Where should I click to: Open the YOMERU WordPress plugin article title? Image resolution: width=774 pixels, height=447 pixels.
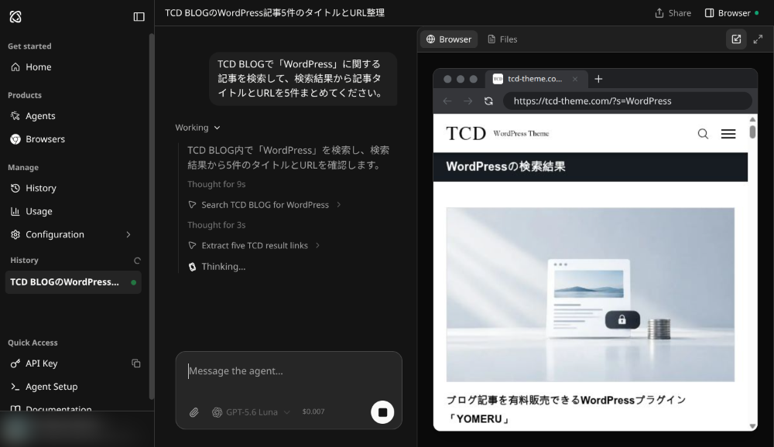(567, 410)
